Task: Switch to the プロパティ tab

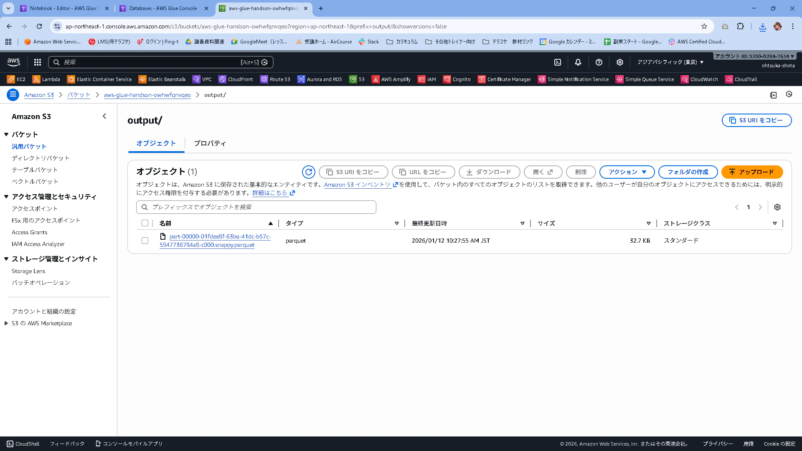Action: coord(210,143)
